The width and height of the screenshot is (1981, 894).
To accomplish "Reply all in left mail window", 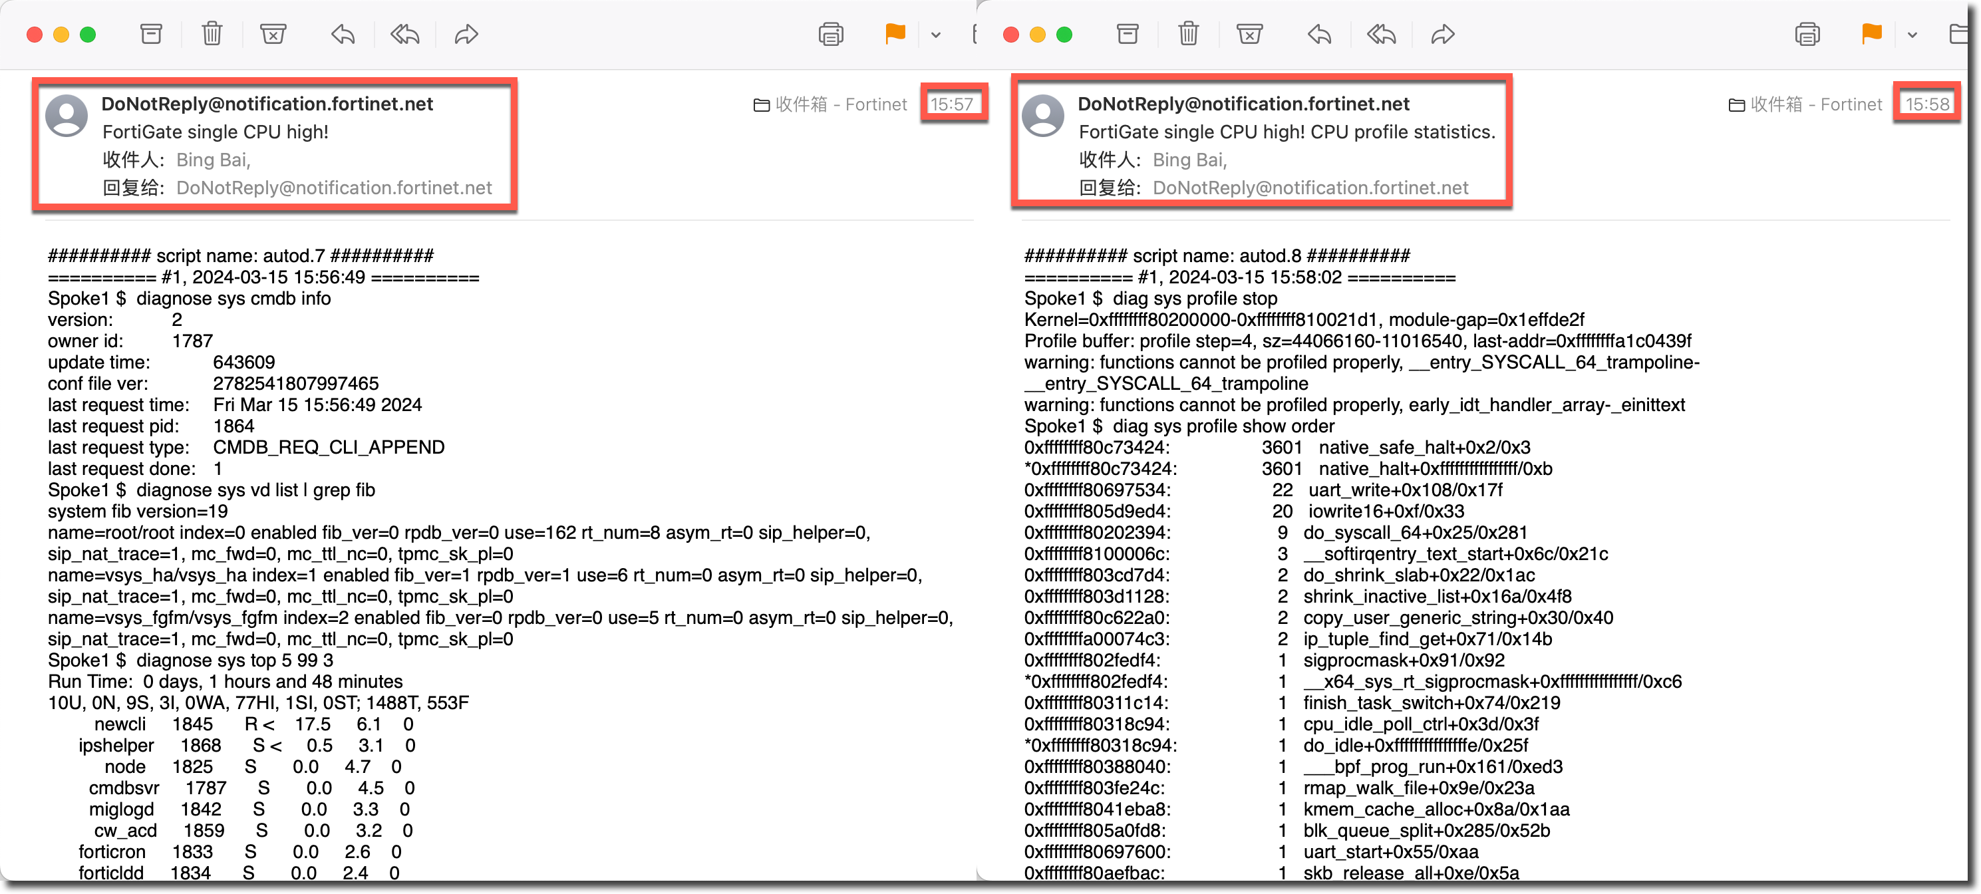I will tap(404, 35).
